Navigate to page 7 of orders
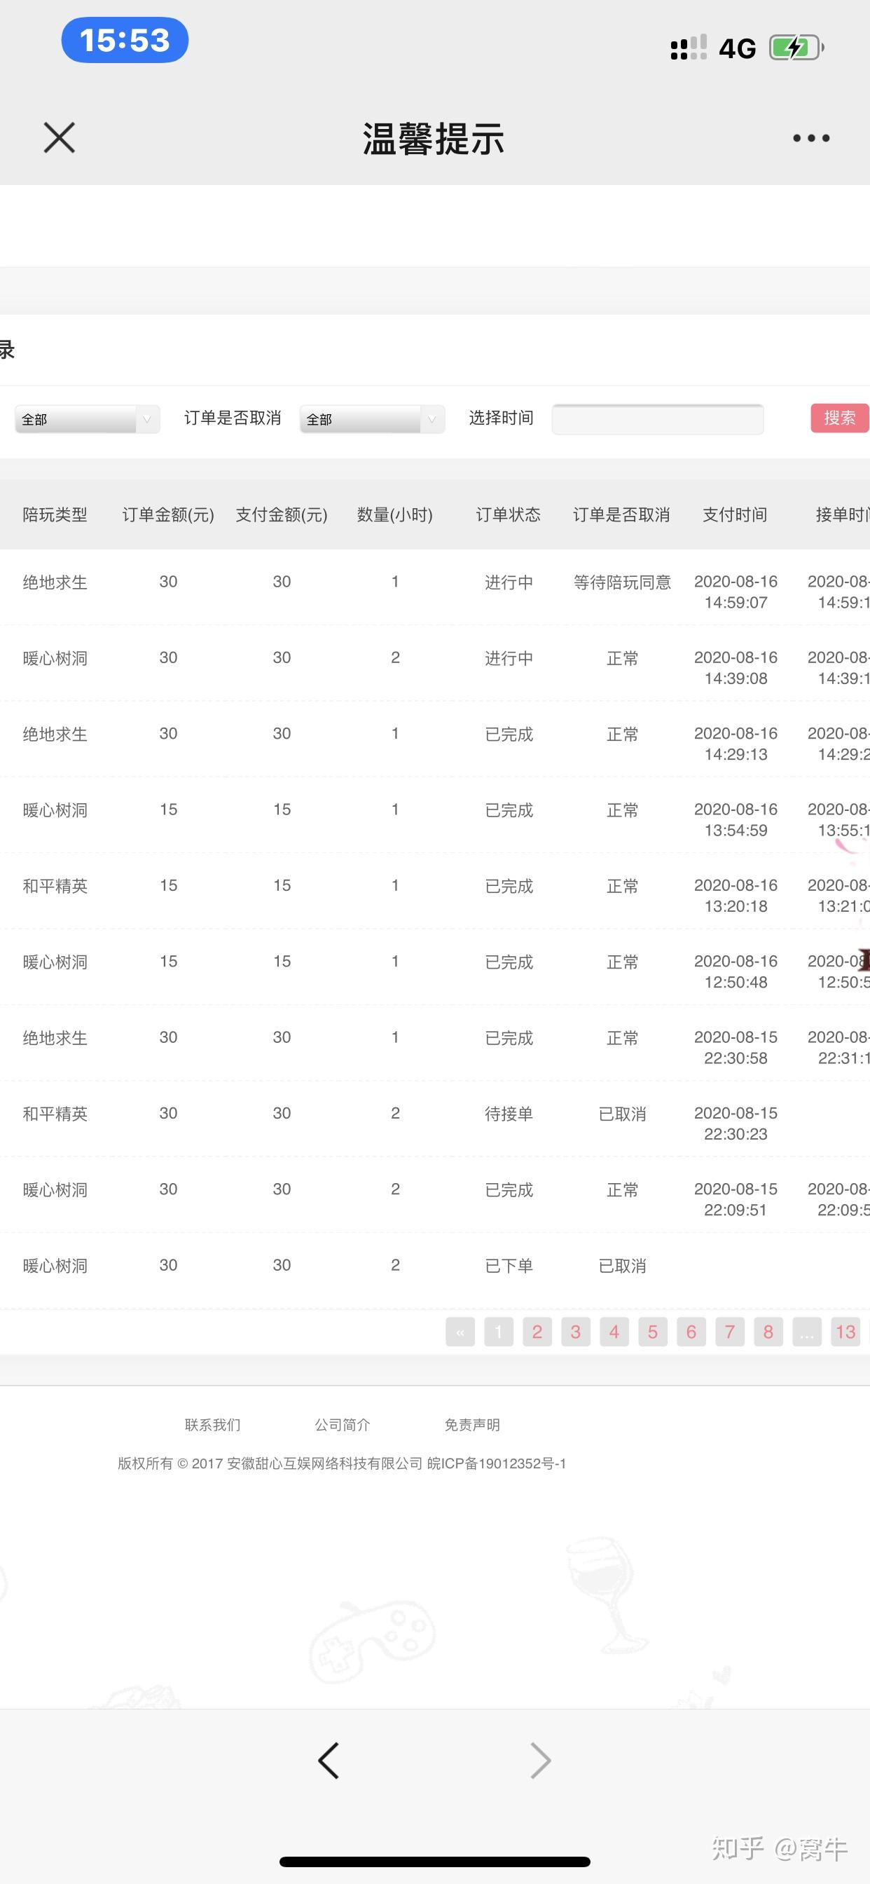 [730, 1332]
